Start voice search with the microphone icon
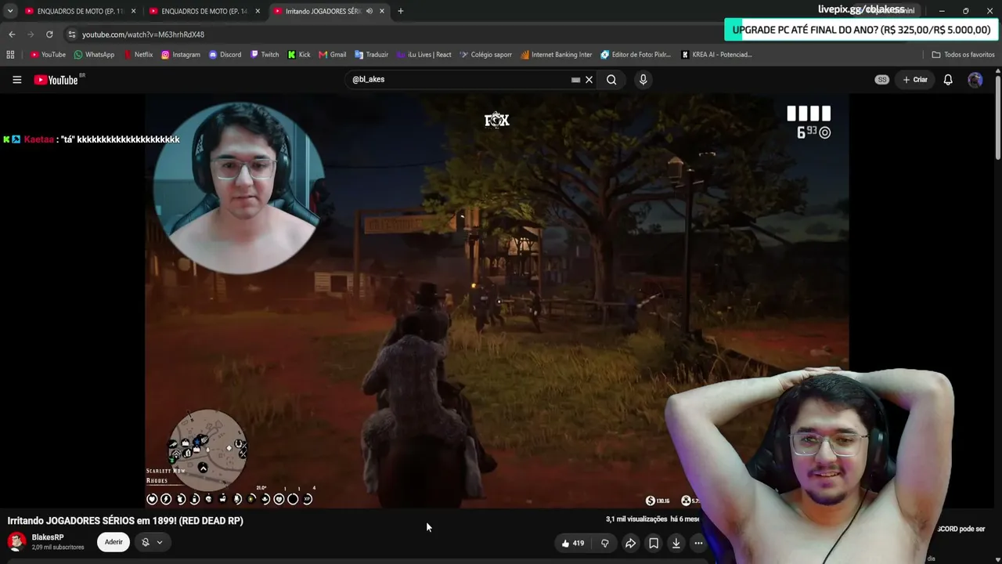The image size is (1002, 564). click(x=643, y=79)
